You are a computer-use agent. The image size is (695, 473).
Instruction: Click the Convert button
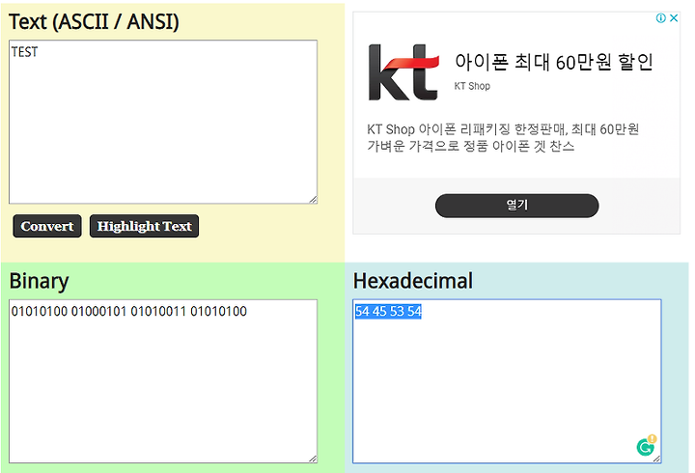click(x=47, y=226)
